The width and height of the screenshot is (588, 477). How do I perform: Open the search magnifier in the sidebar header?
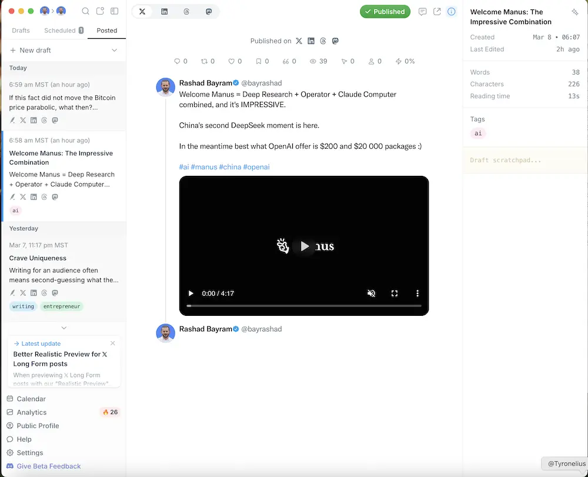tap(85, 11)
